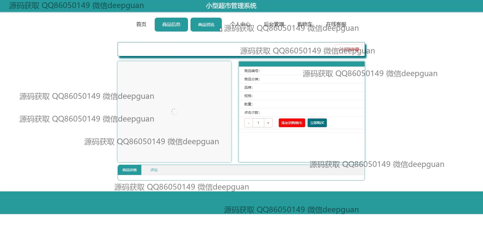Open 后台管理 from the nav bar
Image resolution: width=483 pixels, height=234 pixels.
(274, 24)
